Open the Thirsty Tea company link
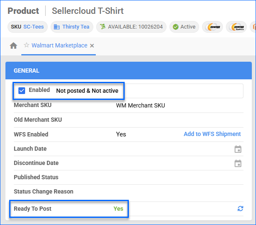Screen dimensions: 256x225 click(76, 27)
